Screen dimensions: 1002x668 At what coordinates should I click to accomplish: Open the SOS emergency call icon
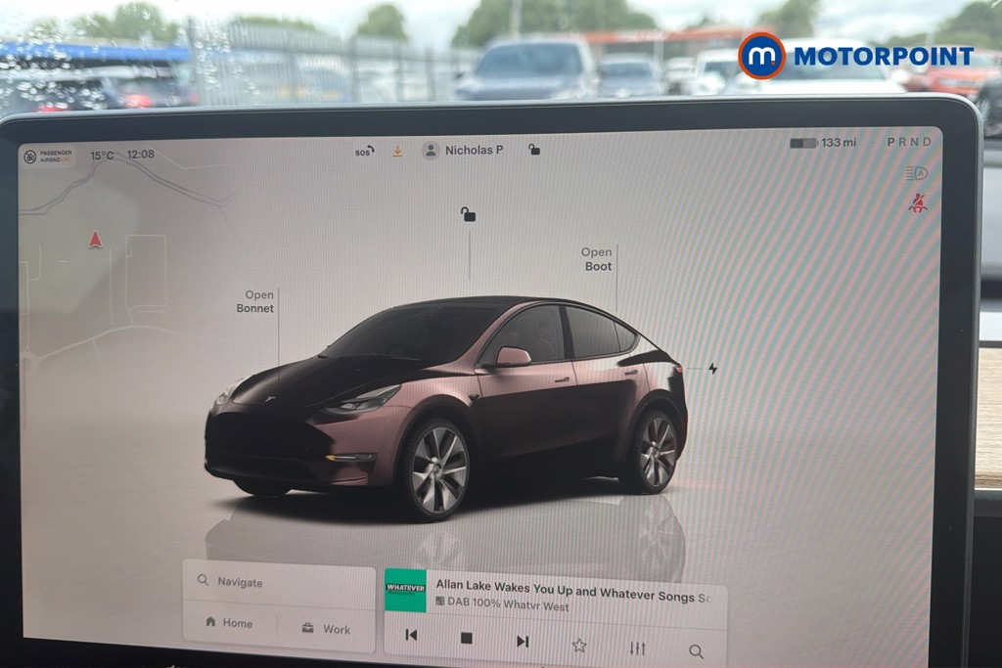coord(364,152)
